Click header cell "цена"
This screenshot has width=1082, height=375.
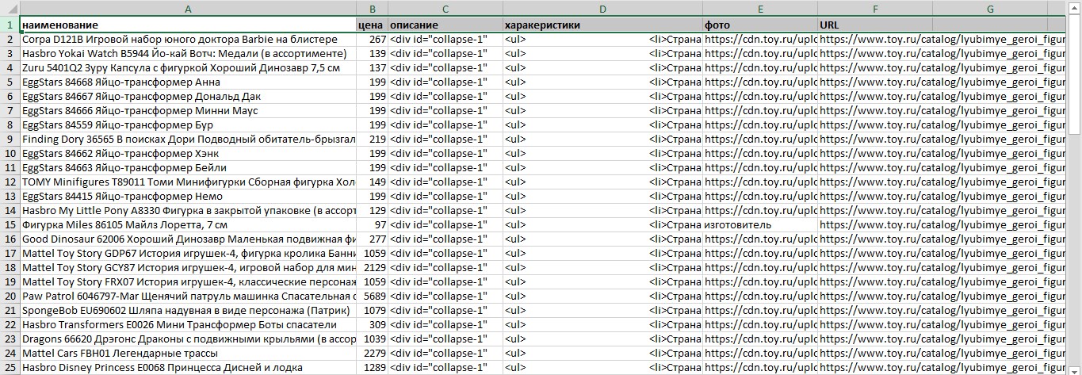point(373,25)
